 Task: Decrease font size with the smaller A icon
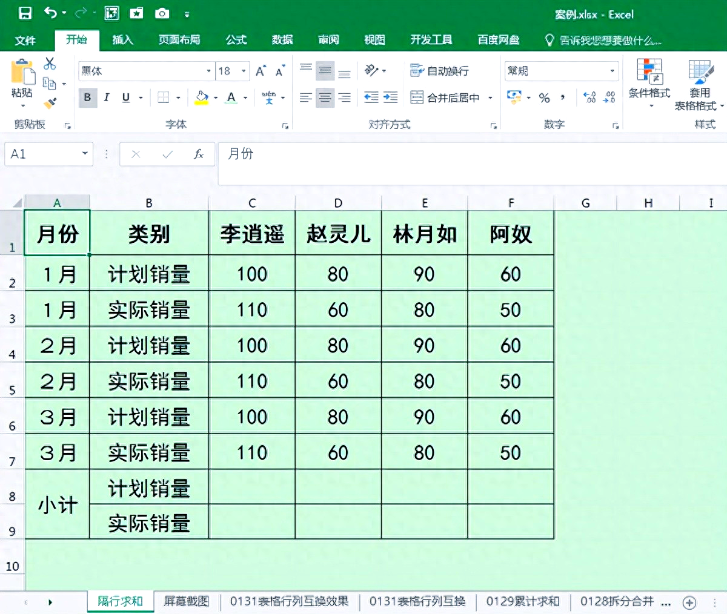coord(280,71)
